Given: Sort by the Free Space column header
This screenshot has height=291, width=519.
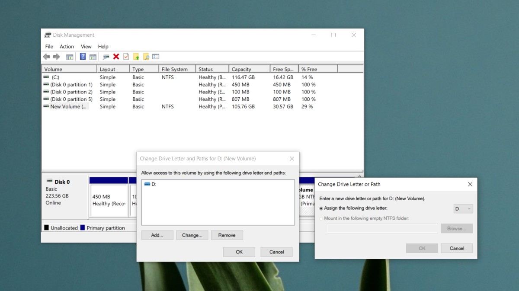Looking at the screenshot, I should pos(284,69).
